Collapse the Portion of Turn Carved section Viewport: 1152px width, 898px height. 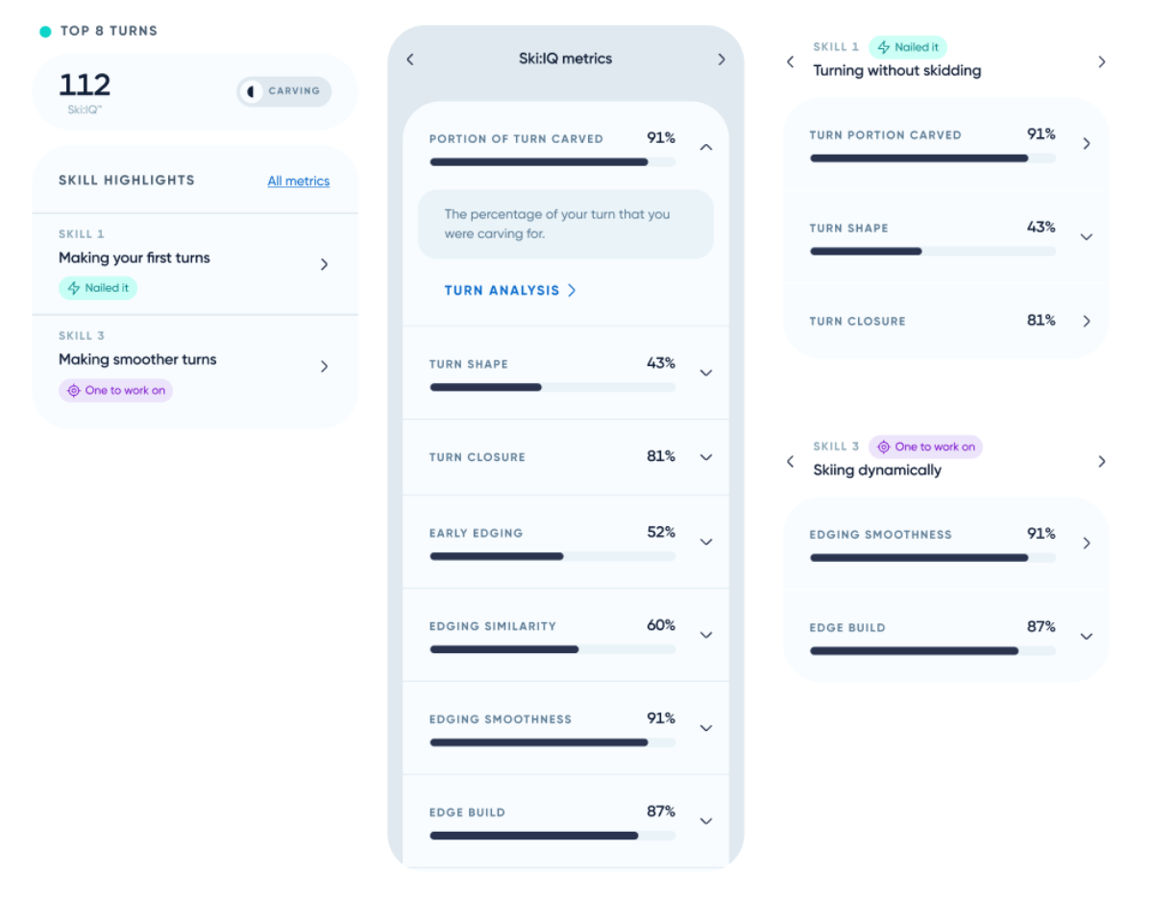click(706, 147)
